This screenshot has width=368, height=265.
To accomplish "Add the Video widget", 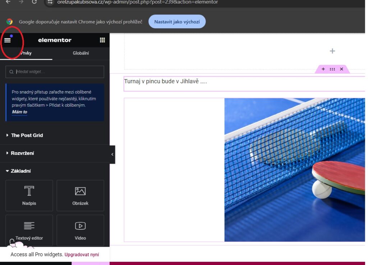I will pos(80,230).
